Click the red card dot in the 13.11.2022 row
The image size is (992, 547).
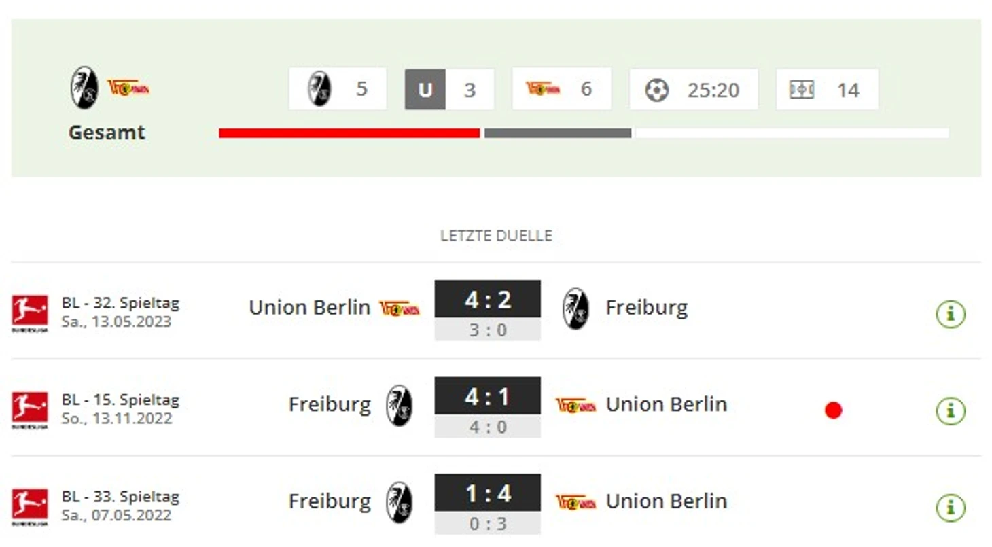pos(833,410)
